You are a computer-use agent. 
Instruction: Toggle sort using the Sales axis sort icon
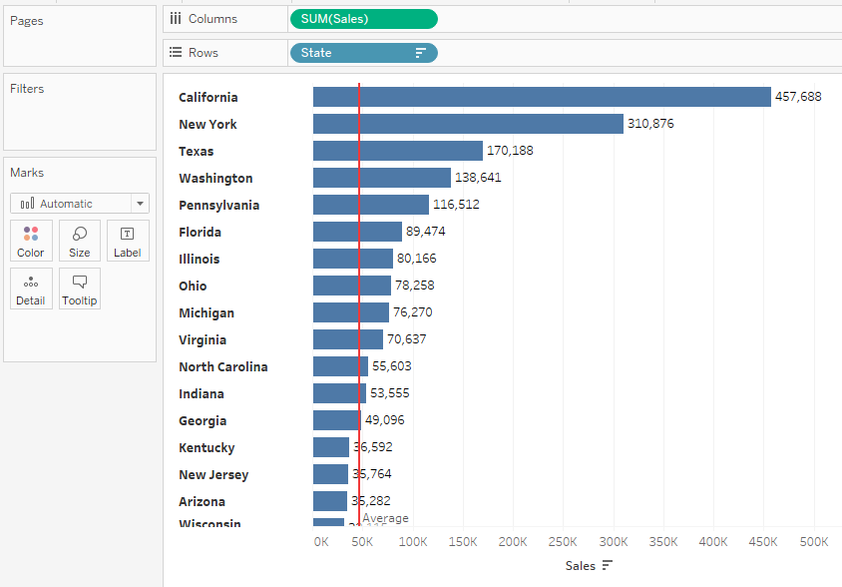click(606, 565)
